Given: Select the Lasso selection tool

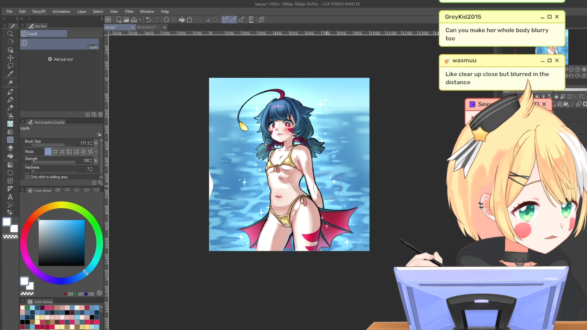Looking at the screenshot, I should [10, 66].
